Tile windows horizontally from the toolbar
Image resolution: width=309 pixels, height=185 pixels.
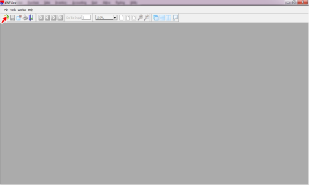[x=162, y=18]
